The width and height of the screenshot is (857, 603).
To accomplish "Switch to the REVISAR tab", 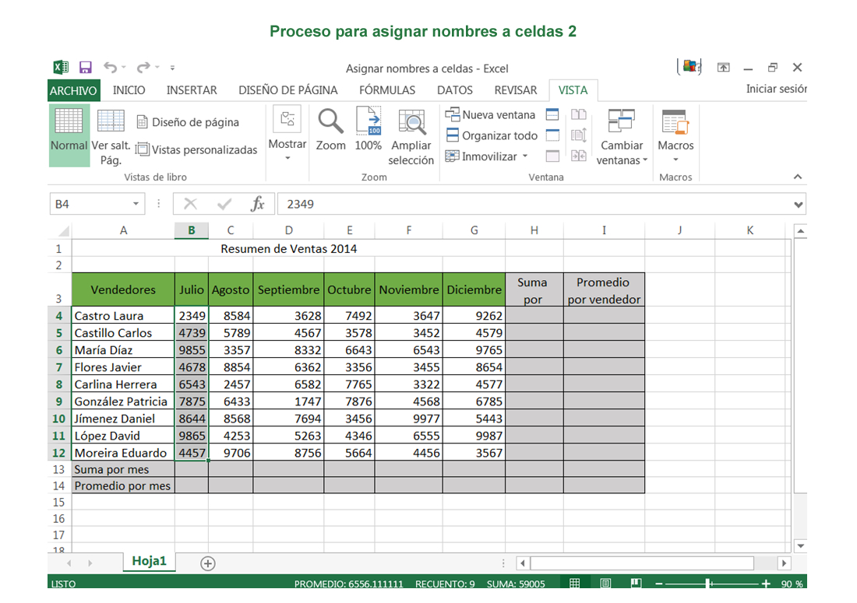I will point(516,90).
